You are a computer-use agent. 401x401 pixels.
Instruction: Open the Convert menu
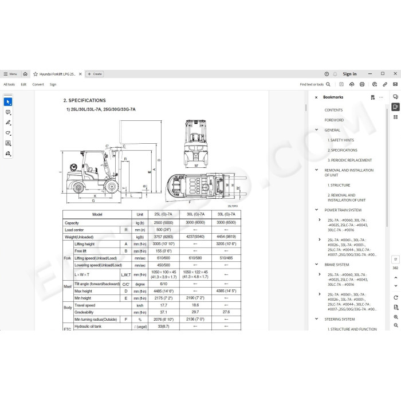[38, 84]
